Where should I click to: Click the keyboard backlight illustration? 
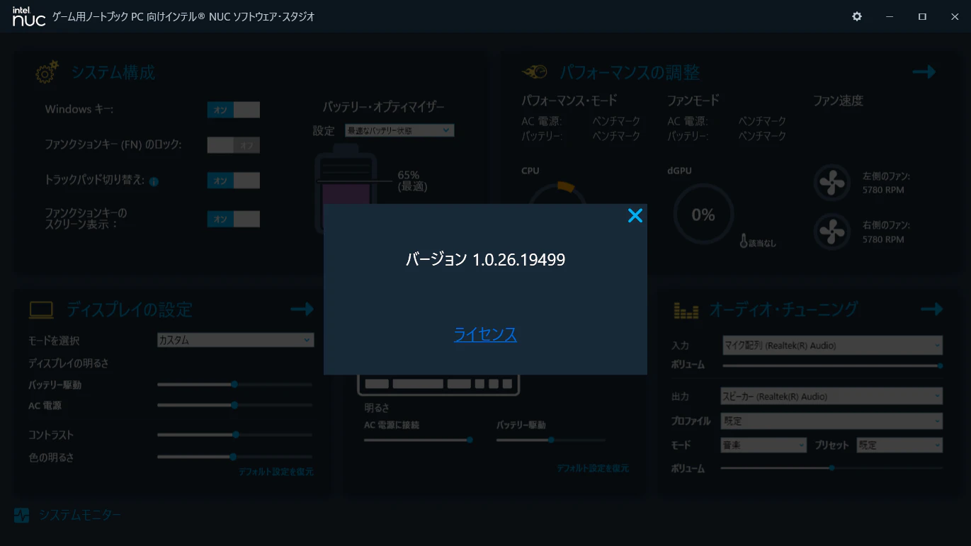438,385
